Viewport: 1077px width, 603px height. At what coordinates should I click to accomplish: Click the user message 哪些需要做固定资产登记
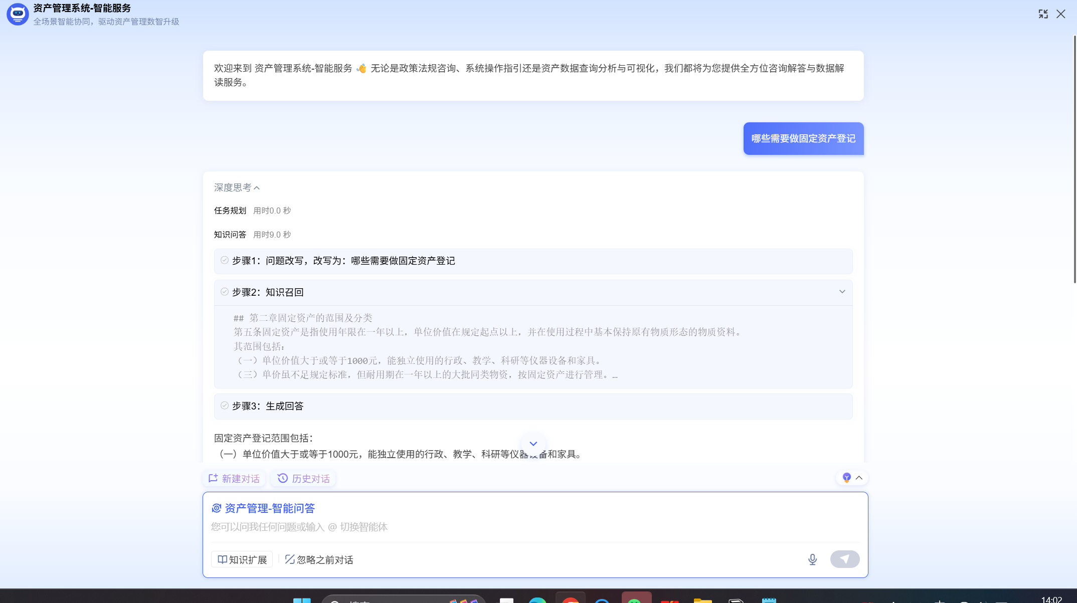[803, 138]
